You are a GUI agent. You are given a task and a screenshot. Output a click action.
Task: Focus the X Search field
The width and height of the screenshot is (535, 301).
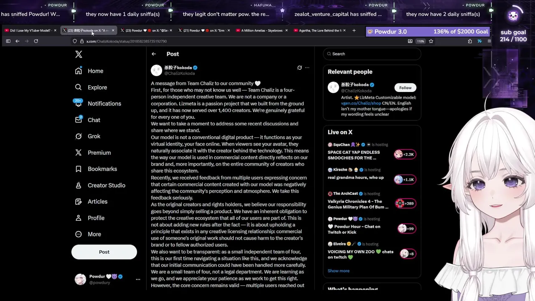coord(372,54)
